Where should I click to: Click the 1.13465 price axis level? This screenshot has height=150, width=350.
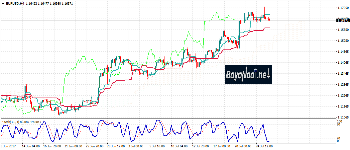point(342,74)
